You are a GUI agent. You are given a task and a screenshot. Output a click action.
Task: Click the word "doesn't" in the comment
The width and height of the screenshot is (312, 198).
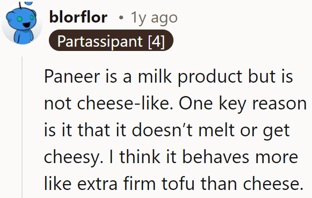(x=162, y=130)
